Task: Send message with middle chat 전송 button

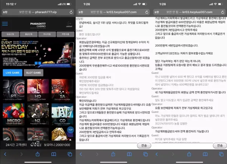Action: 144,145
